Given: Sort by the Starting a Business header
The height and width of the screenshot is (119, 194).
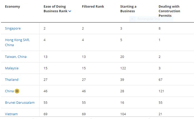Looking at the screenshot, I should [x=128, y=9].
